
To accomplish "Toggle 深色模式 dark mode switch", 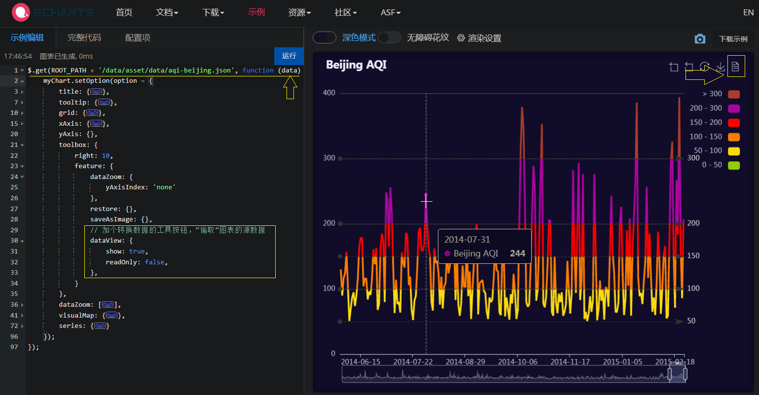I will click(x=325, y=37).
